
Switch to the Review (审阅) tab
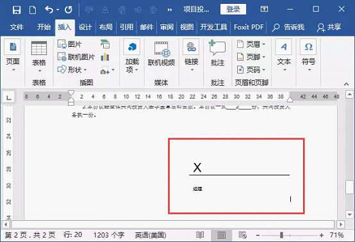[167, 27]
